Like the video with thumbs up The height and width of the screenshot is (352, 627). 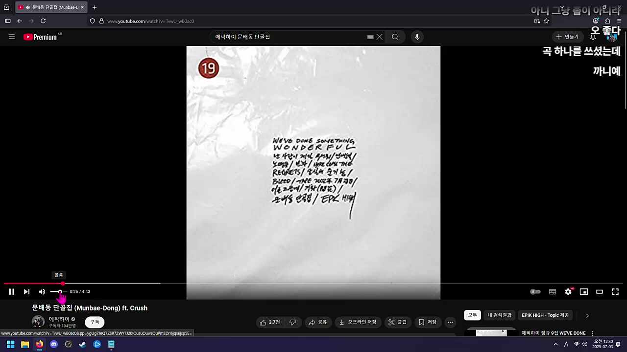(269, 322)
